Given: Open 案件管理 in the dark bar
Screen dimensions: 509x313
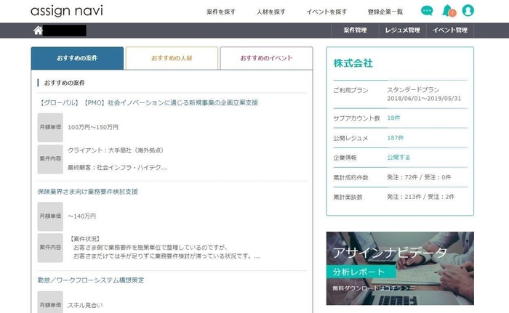Looking at the screenshot, I should 355,31.
